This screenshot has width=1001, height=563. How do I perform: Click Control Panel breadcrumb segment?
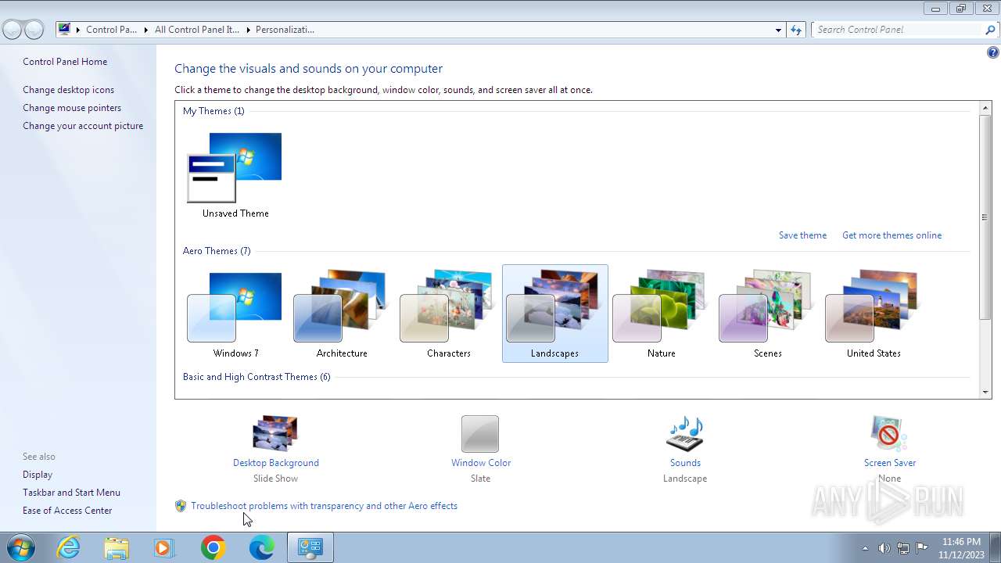111,30
